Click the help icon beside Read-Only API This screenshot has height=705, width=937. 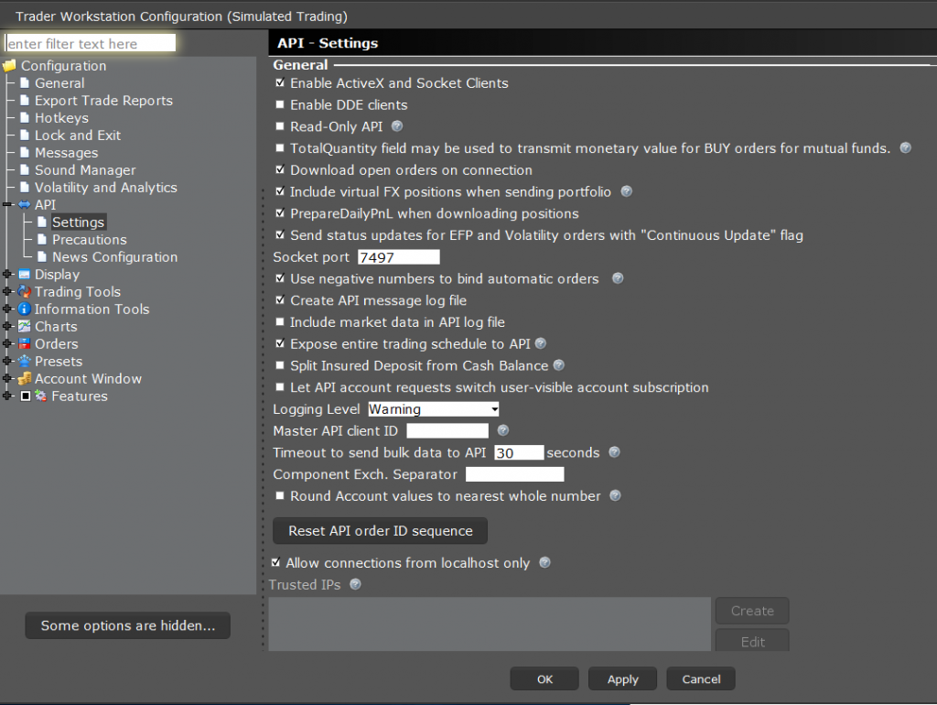(397, 126)
